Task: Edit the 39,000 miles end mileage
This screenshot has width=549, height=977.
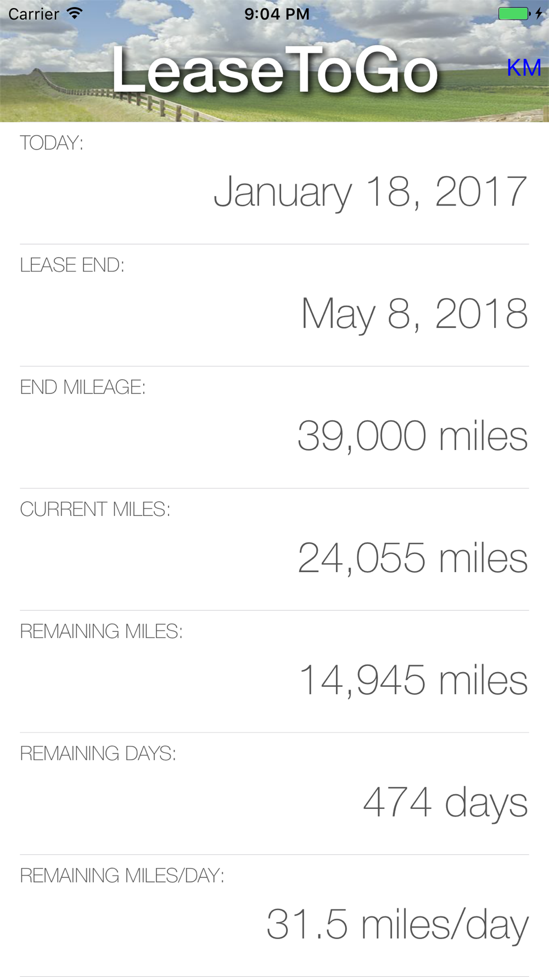Action: pos(412,436)
